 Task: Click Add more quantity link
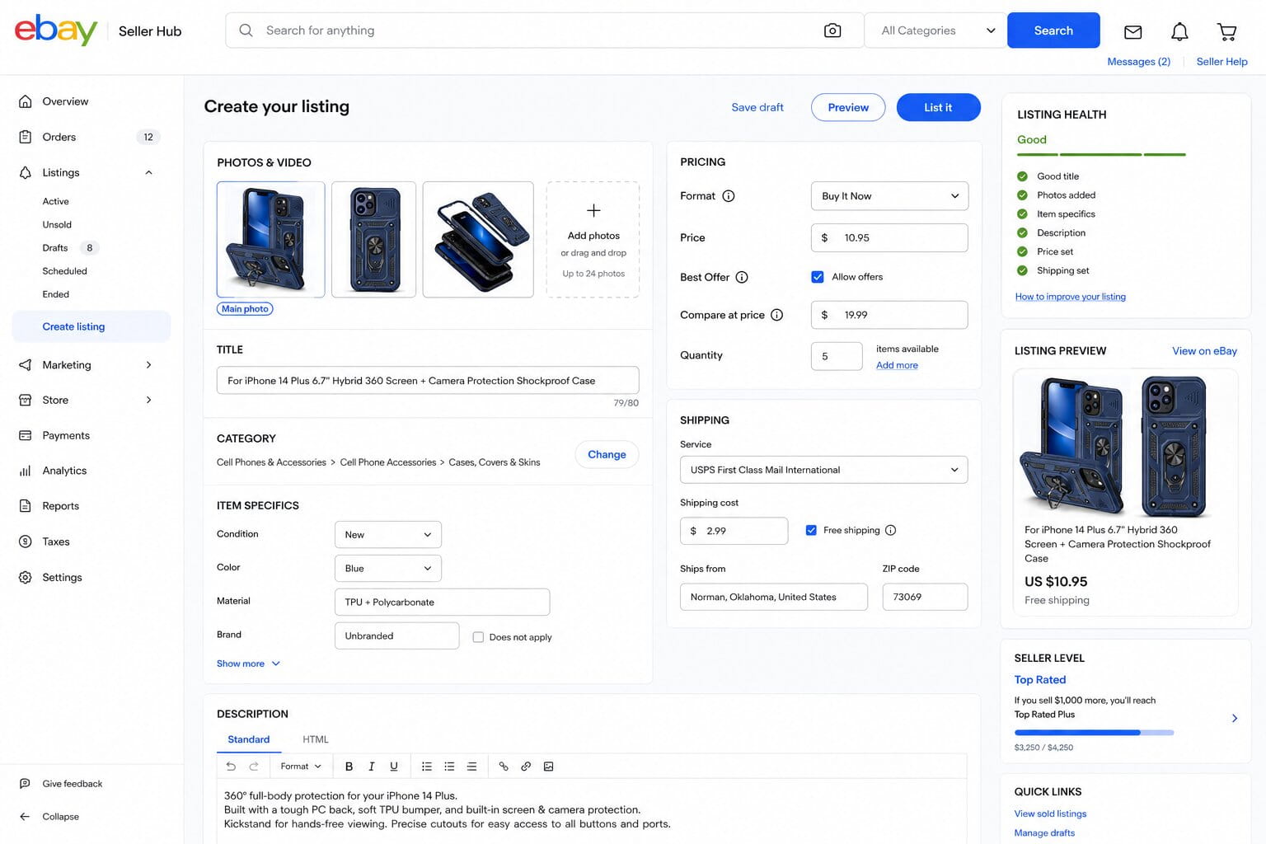coord(897,365)
